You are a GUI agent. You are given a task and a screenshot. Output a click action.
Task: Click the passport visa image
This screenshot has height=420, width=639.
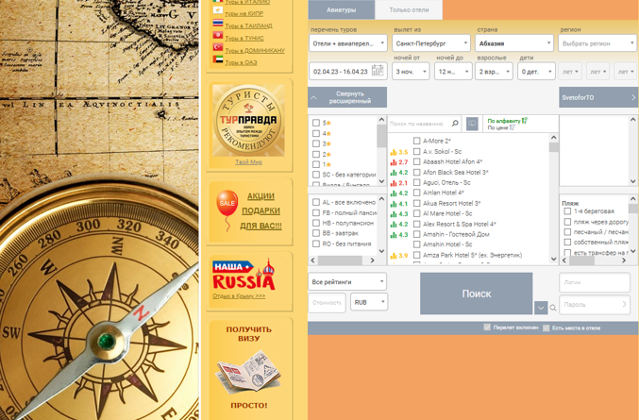click(x=248, y=371)
